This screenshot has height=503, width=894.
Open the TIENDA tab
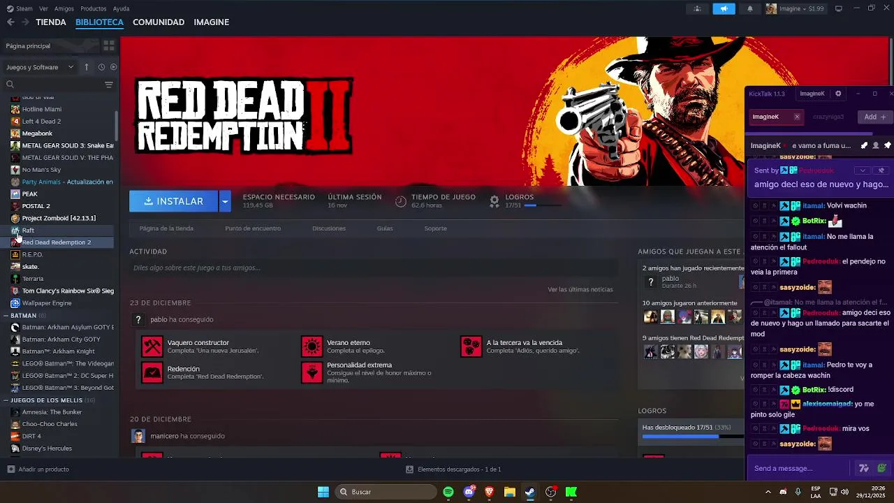tap(51, 22)
